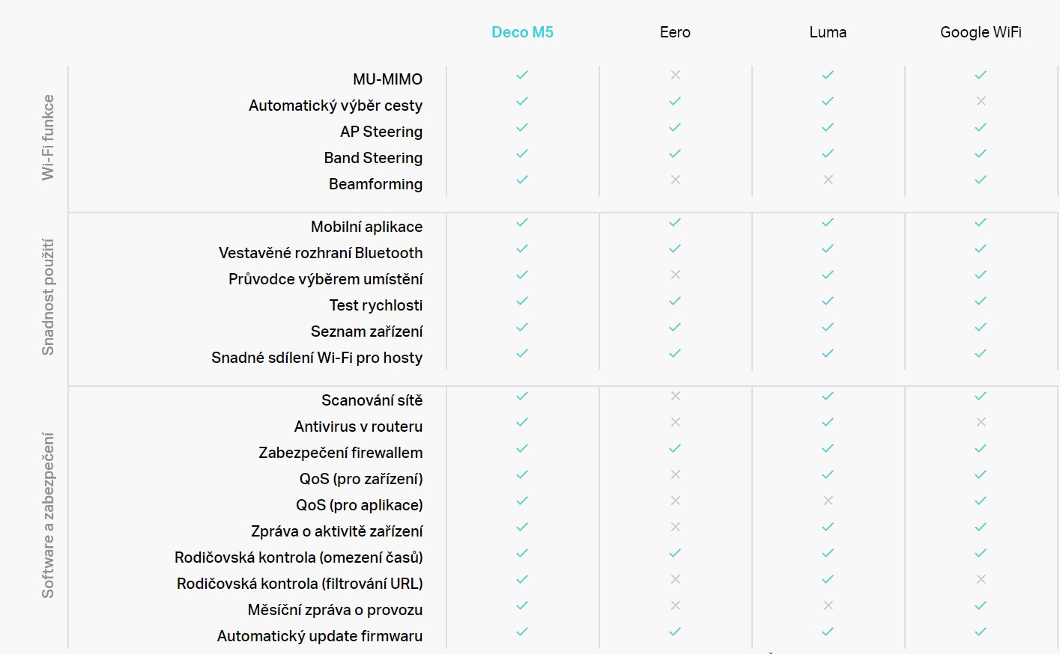Click the Wi-Fi funkce section label
The height and width of the screenshot is (654, 1060).
48,137
